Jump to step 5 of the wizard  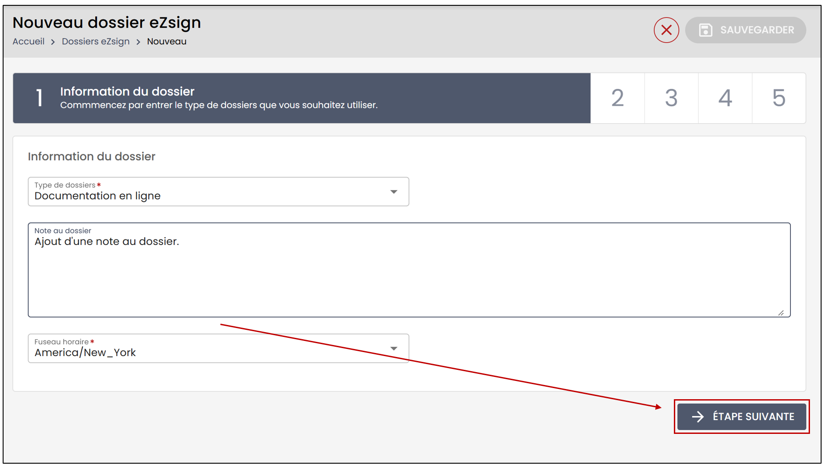point(779,98)
